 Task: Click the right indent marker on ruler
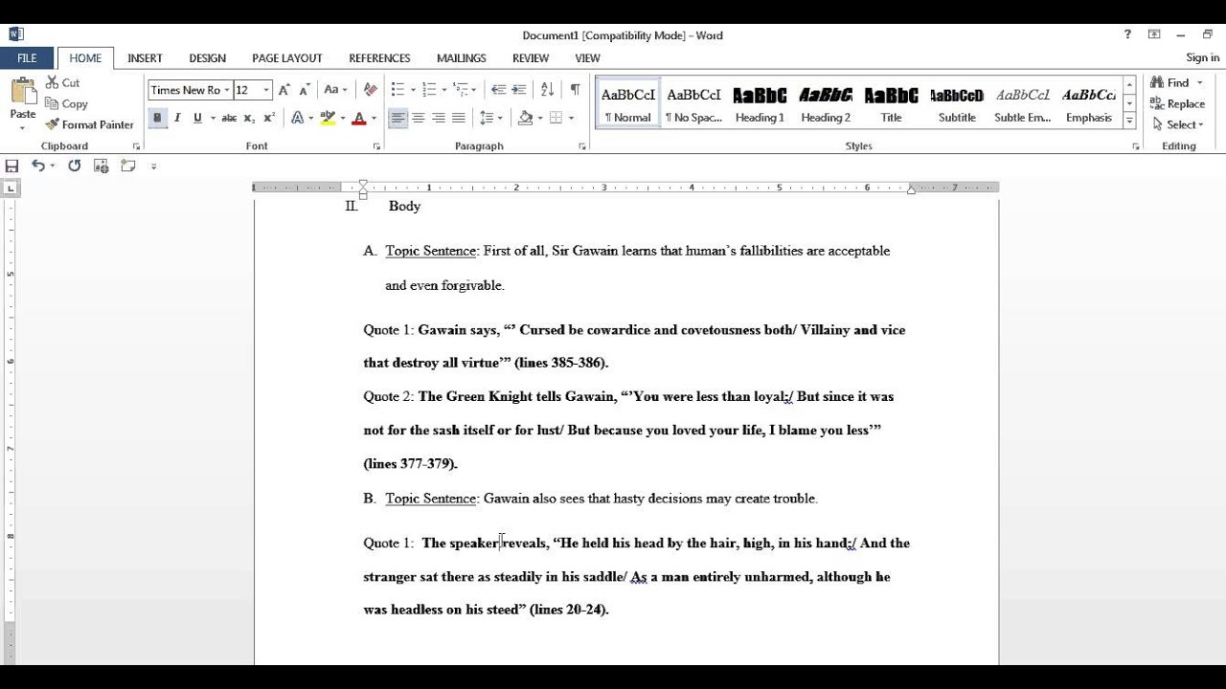[910, 190]
